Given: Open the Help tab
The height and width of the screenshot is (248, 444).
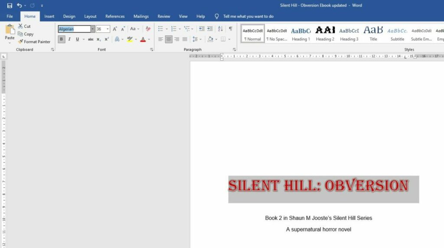Looking at the screenshot, I should (201, 16).
